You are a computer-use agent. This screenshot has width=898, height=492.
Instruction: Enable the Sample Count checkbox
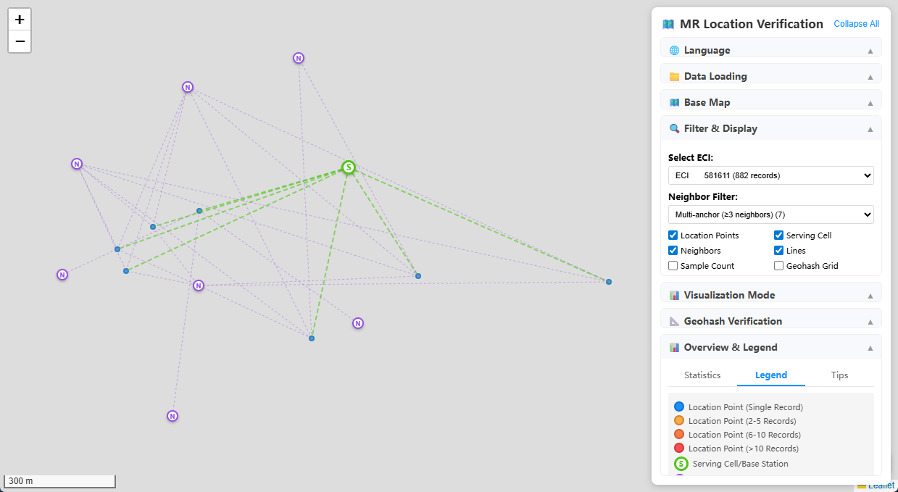(x=673, y=266)
